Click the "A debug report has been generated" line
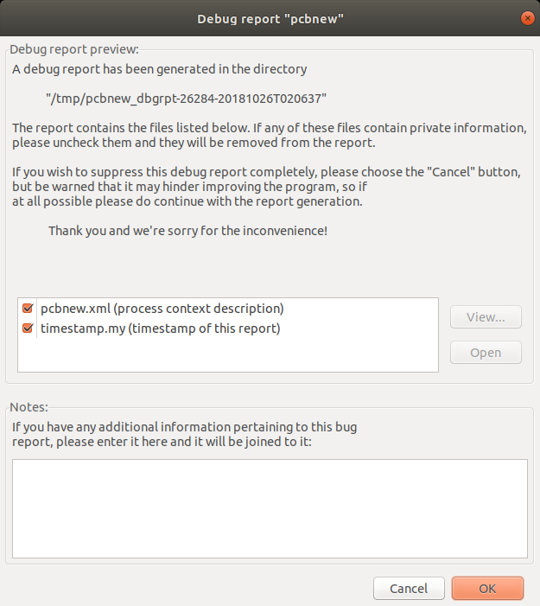540x606 pixels. [x=159, y=68]
